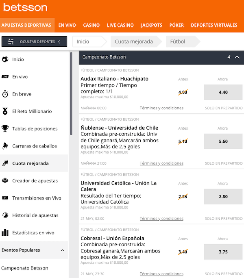Open Términos y condiciones for Ñublense match

(161, 163)
